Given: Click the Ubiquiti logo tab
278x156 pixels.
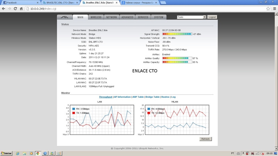Looking at the screenshot, I should [64, 17].
